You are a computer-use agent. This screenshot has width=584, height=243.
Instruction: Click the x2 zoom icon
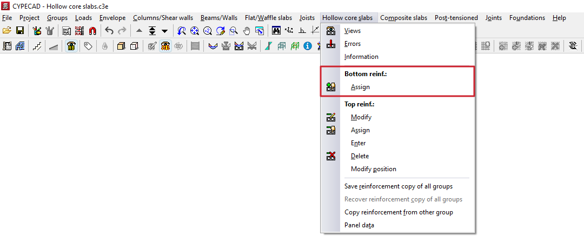click(208, 31)
